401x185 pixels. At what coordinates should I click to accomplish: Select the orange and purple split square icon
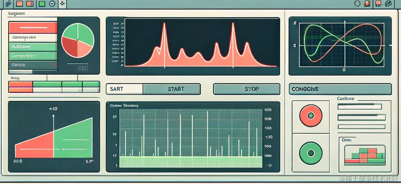click(x=30, y=4)
